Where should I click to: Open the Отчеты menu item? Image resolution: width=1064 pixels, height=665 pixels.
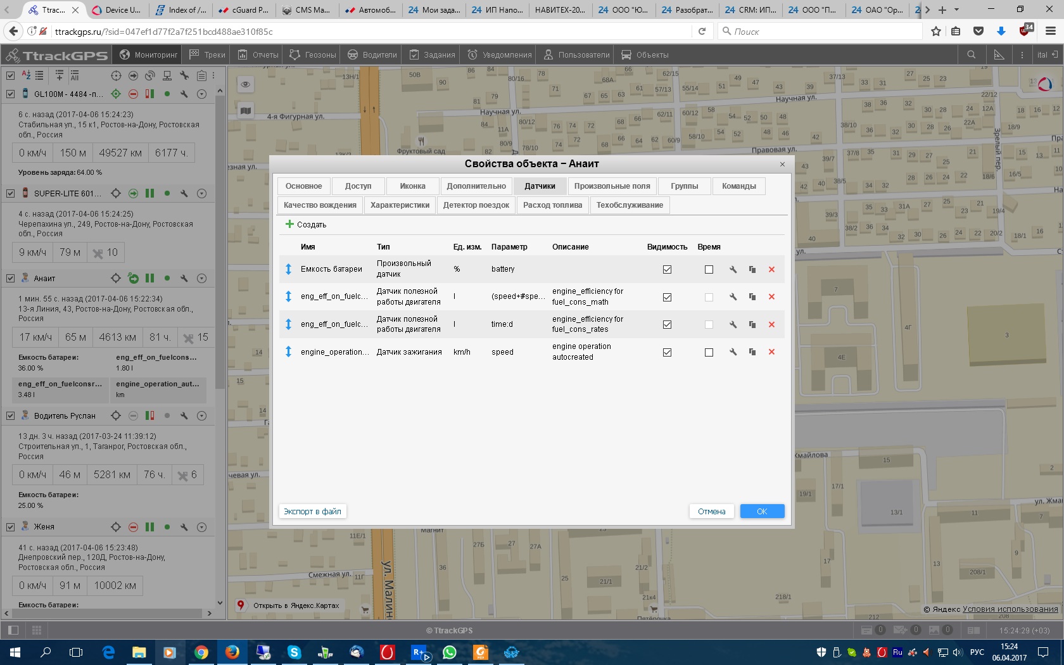point(258,55)
